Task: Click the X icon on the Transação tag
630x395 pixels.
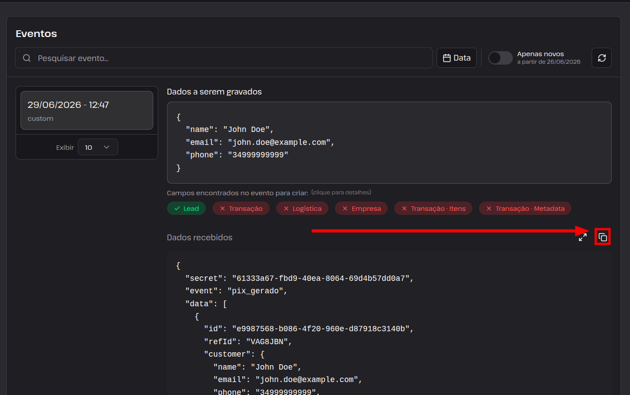Action: pyautogui.click(x=222, y=209)
